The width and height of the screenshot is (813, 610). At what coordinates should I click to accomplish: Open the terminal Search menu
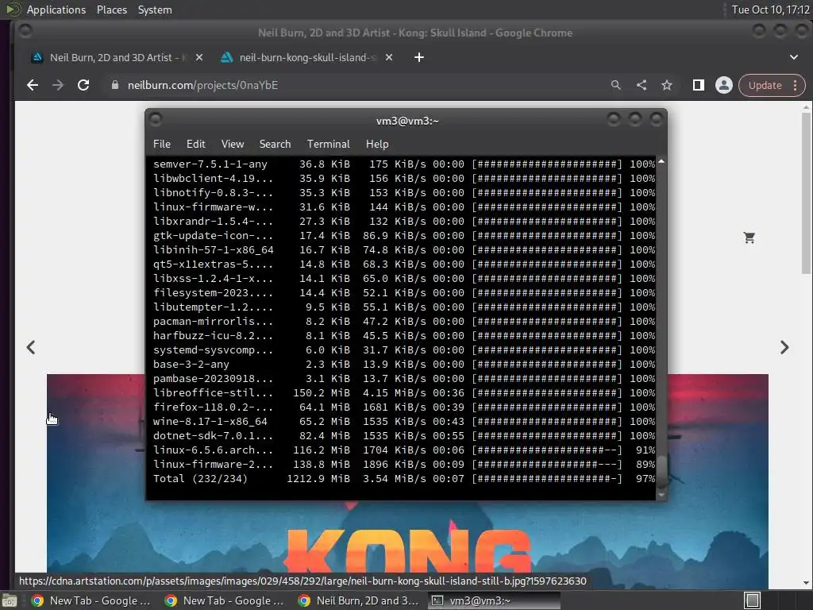pos(275,145)
